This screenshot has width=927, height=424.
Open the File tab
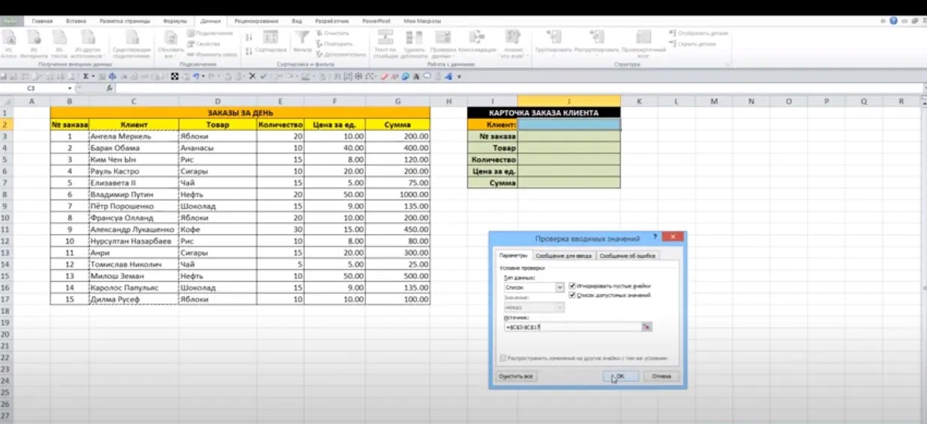click(10, 21)
